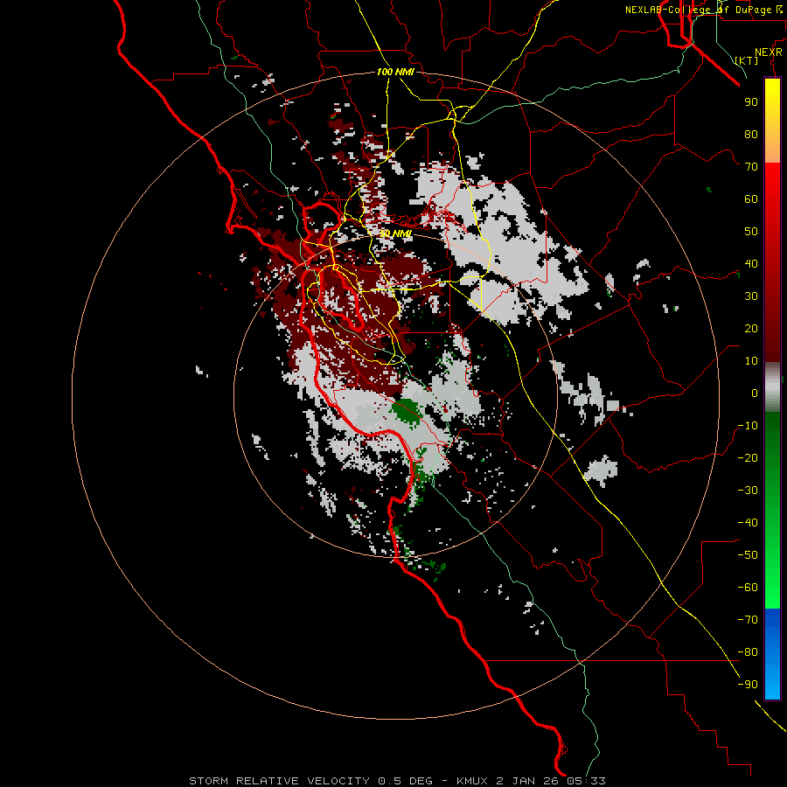Click the "50 NMI" range ring label
The image size is (787, 787).
click(x=395, y=233)
